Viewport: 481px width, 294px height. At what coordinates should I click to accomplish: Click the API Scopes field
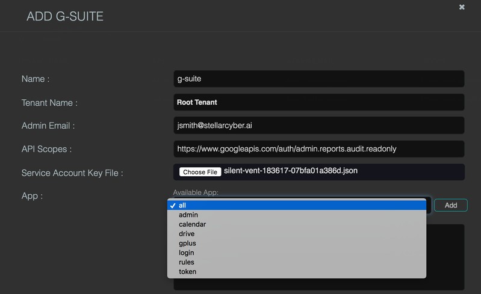click(x=318, y=149)
